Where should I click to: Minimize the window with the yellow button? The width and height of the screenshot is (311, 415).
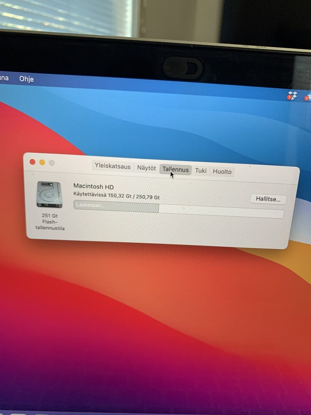(x=42, y=163)
